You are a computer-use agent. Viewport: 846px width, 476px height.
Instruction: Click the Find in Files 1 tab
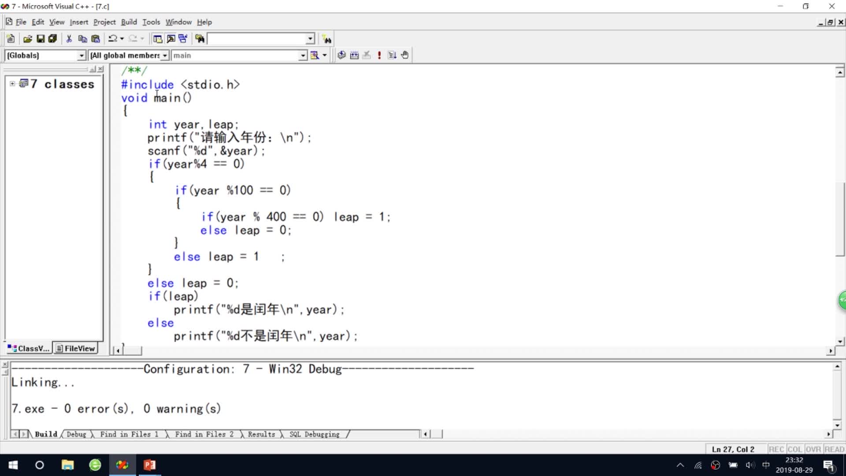pos(129,434)
